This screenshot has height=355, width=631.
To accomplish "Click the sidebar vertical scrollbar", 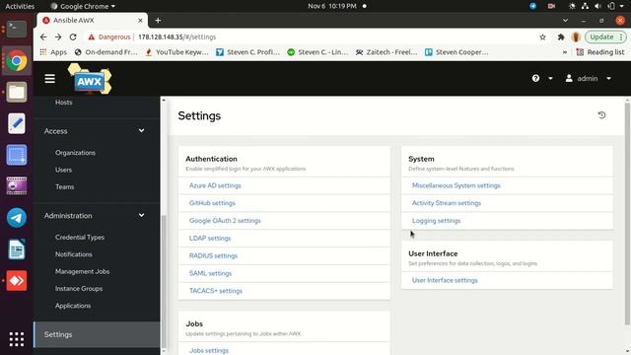I will [164, 282].
